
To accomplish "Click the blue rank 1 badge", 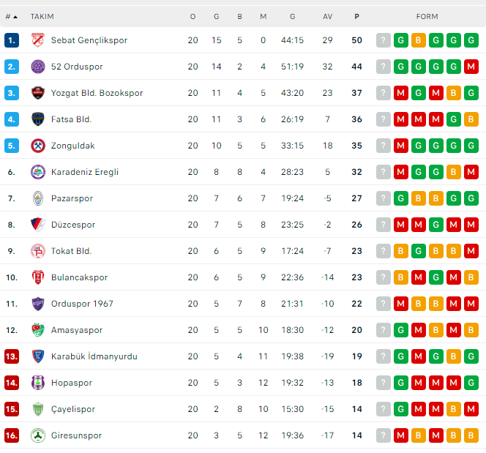I will pos(11,40).
